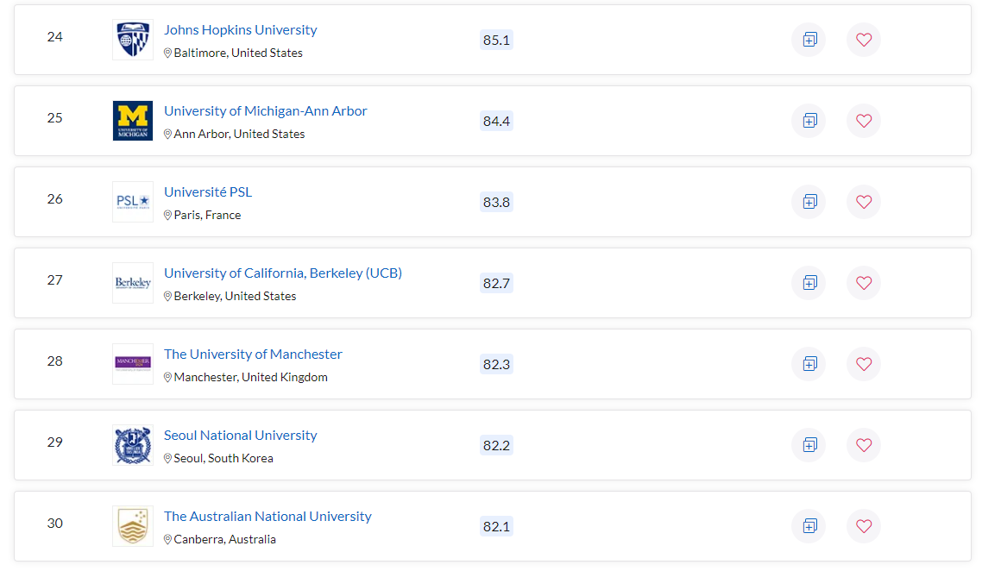
Task: Add Université PSL to compare list
Action: pos(809,202)
